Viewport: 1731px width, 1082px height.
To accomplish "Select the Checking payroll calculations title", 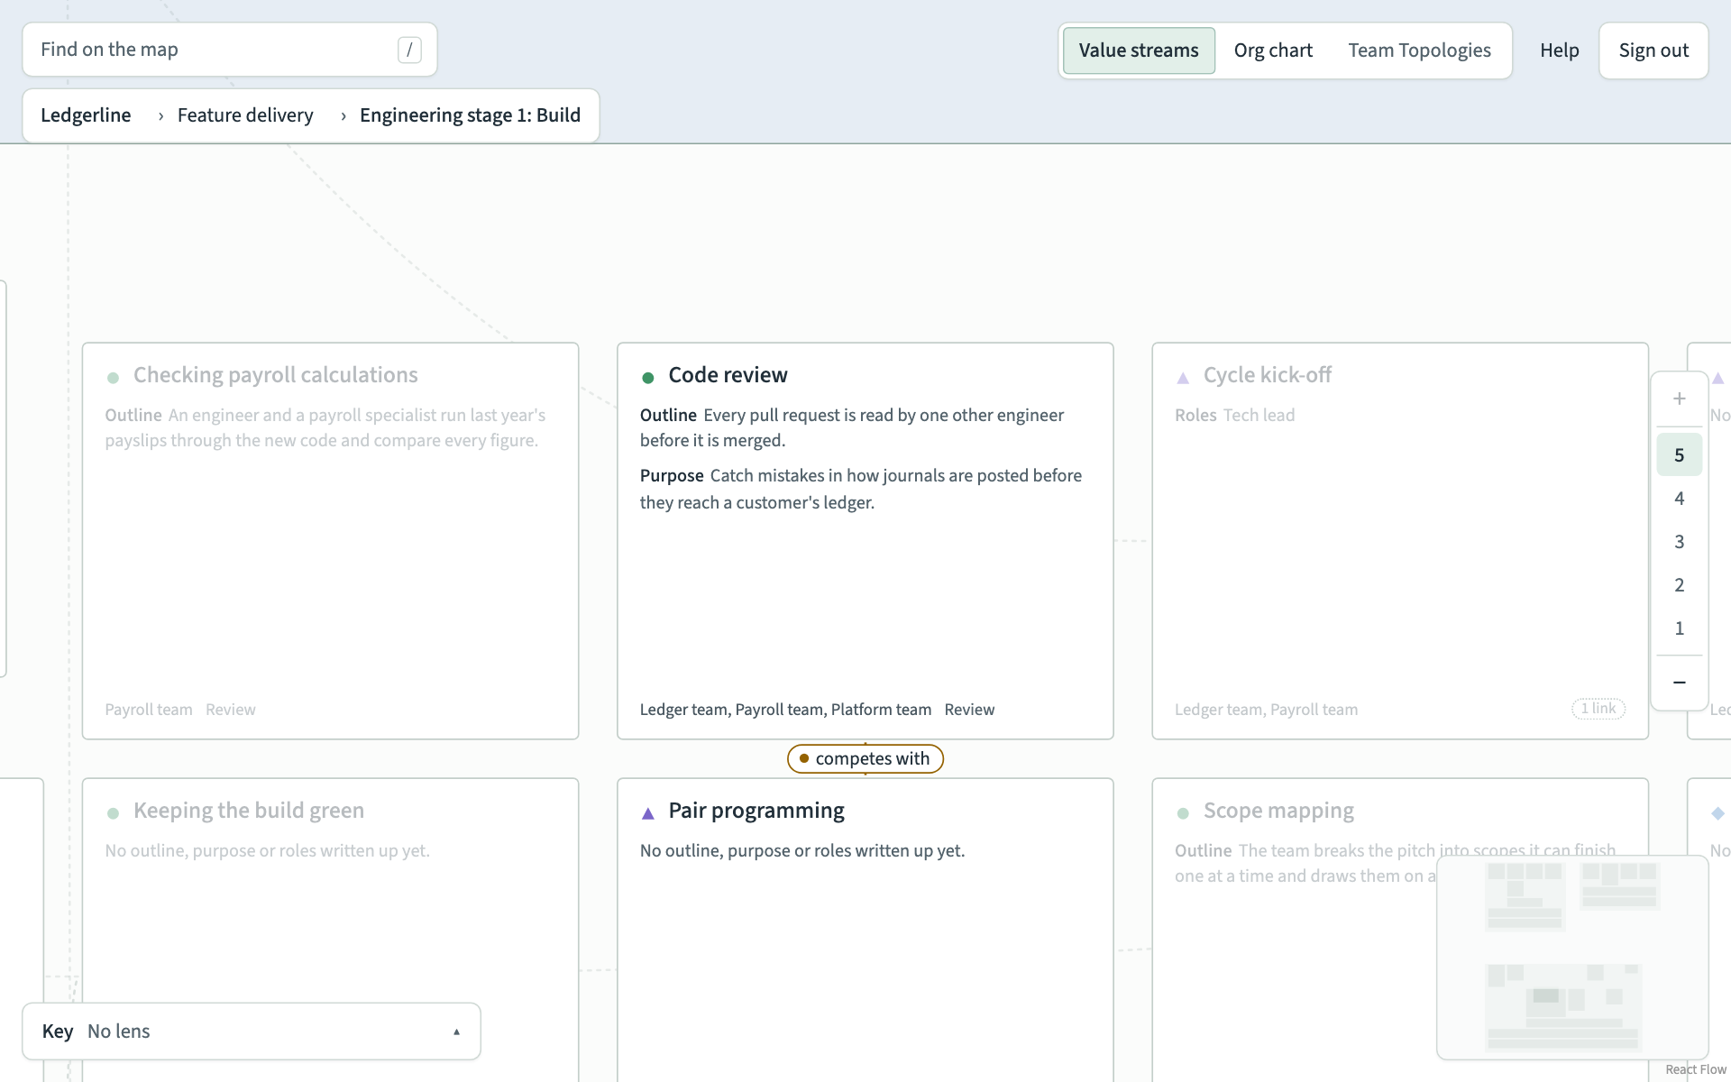I will (x=276, y=375).
